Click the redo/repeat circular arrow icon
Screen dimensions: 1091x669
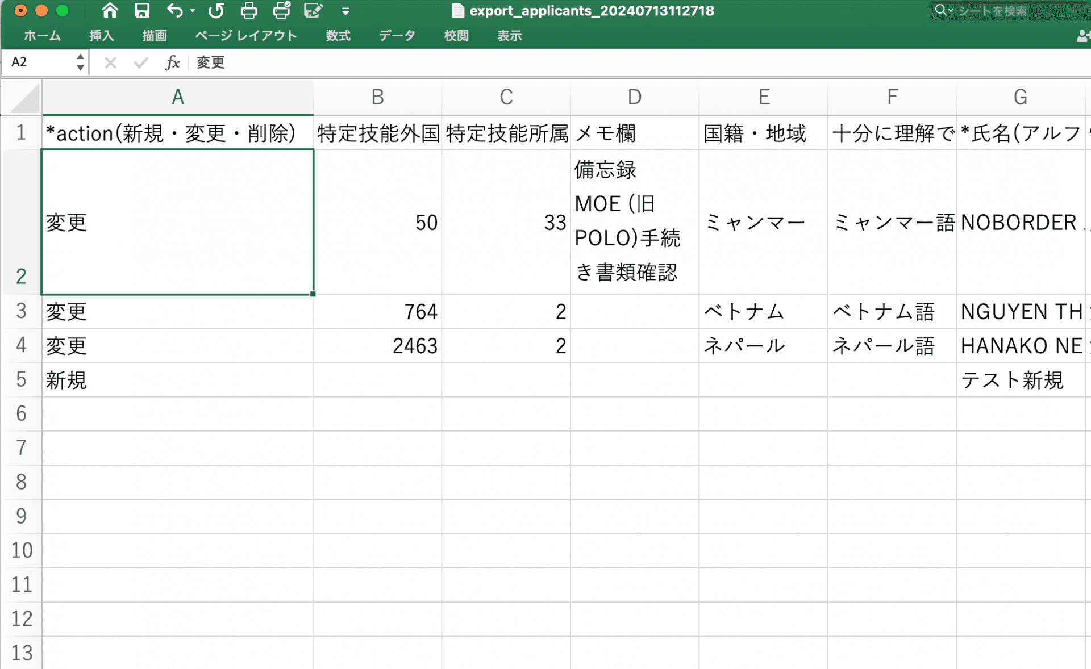point(216,10)
